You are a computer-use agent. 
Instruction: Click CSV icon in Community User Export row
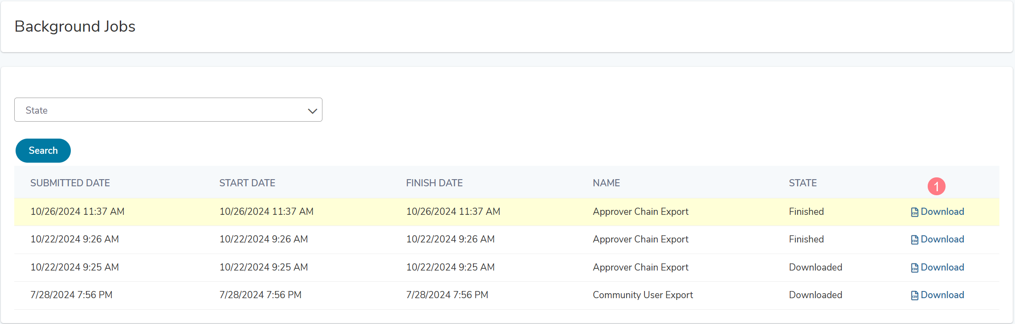point(915,295)
